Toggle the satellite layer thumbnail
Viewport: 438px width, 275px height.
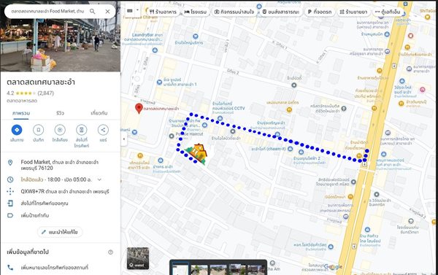[x=138, y=258]
